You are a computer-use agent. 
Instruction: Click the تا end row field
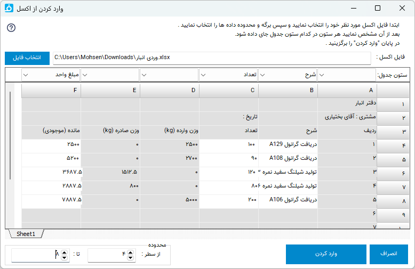click(x=40, y=255)
